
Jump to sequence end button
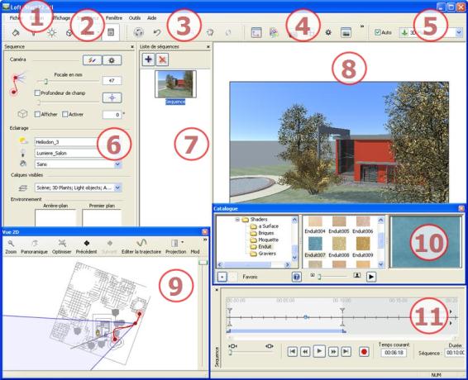tap(346, 352)
